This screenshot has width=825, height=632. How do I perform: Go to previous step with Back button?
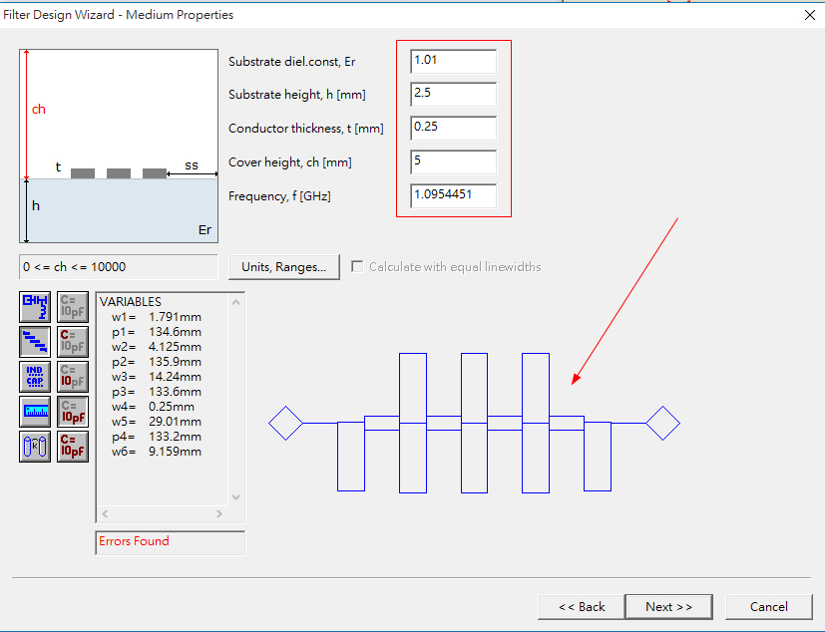pos(582,607)
